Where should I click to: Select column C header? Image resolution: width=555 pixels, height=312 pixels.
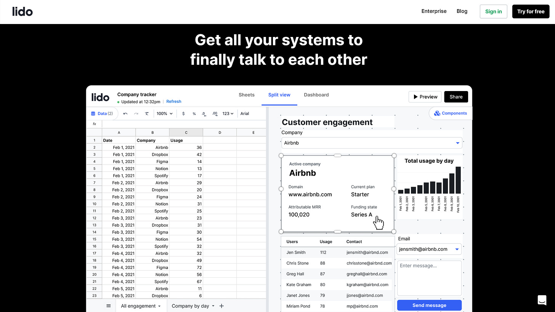[186, 132]
